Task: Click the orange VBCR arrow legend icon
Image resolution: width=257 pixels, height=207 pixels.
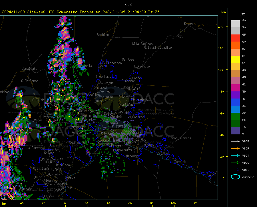Action: click(x=235, y=148)
